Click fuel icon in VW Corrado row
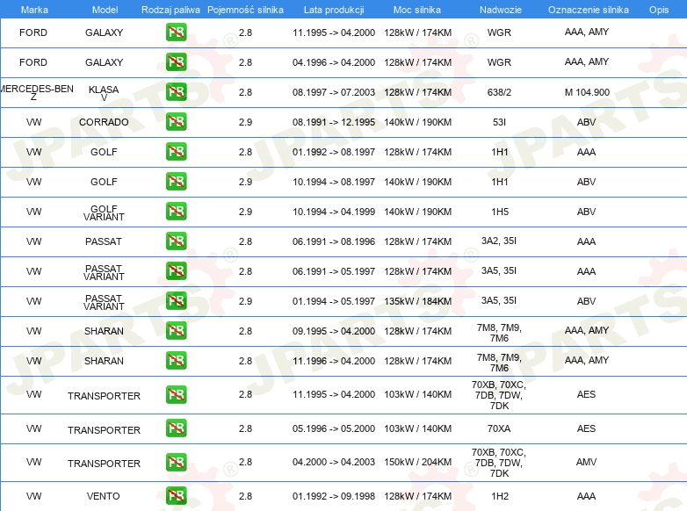 pyautogui.click(x=176, y=122)
